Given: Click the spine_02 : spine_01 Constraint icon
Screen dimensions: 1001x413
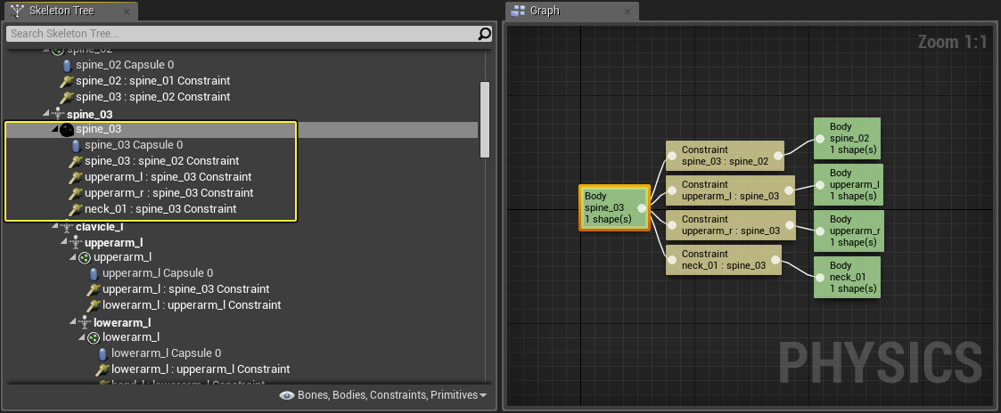Looking at the screenshot, I should click(x=66, y=81).
